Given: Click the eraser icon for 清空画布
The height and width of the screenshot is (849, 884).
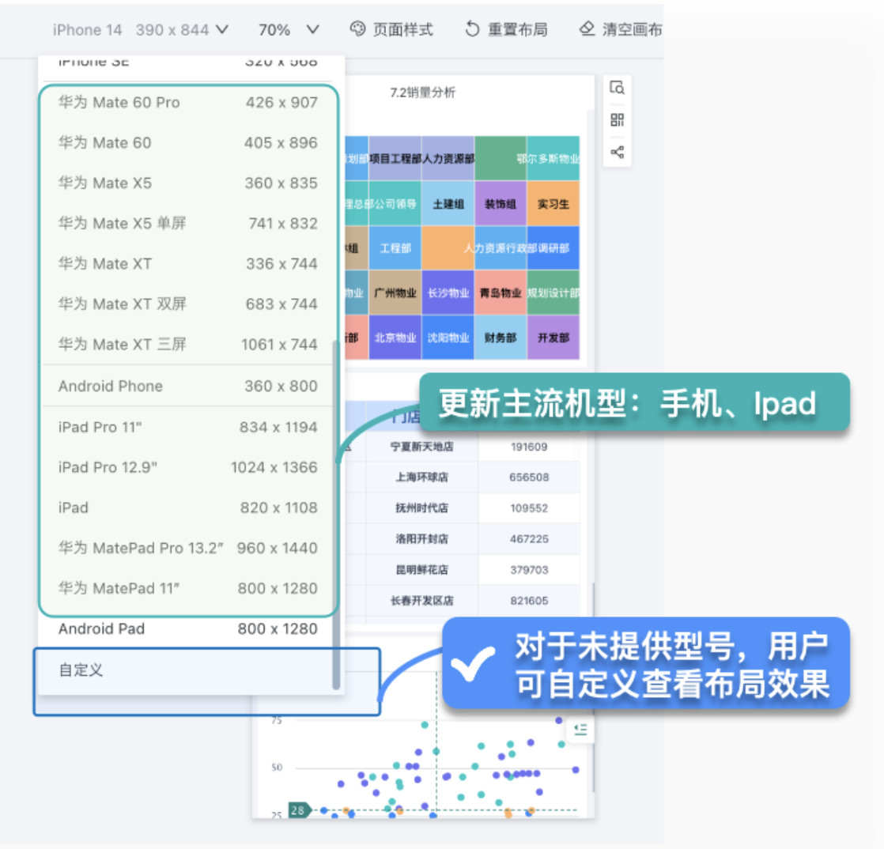Looking at the screenshot, I should click(x=587, y=28).
